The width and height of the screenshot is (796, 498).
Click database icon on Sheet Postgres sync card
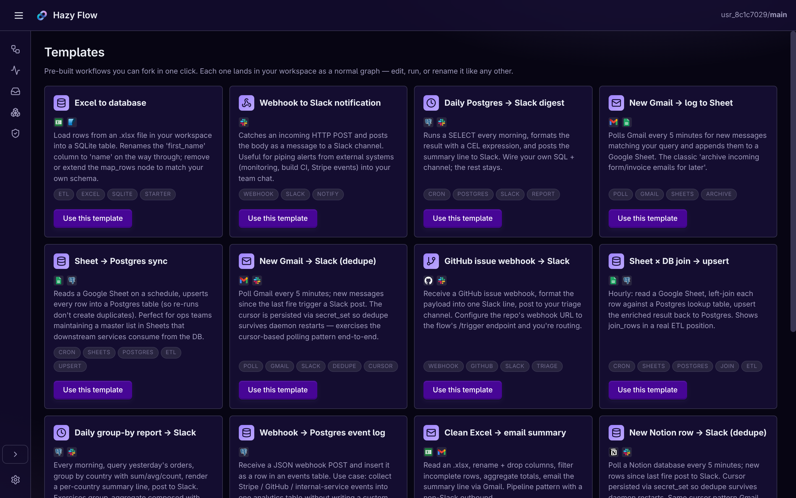click(61, 261)
